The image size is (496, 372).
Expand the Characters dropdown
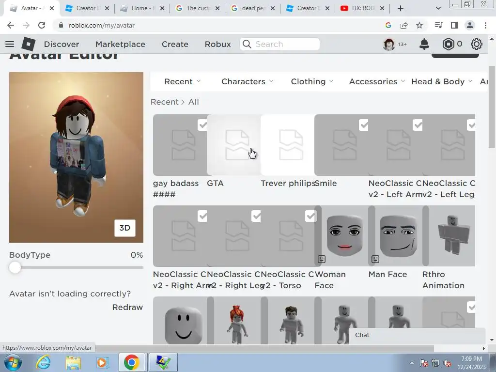coord(248,81)
